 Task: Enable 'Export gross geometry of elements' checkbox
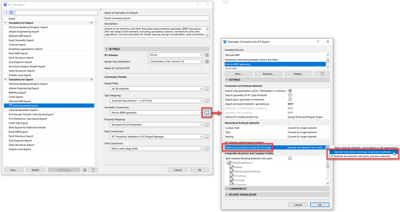[290, 99]
